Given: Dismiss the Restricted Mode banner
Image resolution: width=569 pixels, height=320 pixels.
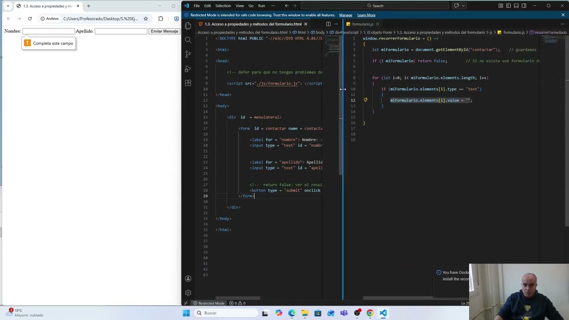Looking at the screenshot, I should coord(563,15).
